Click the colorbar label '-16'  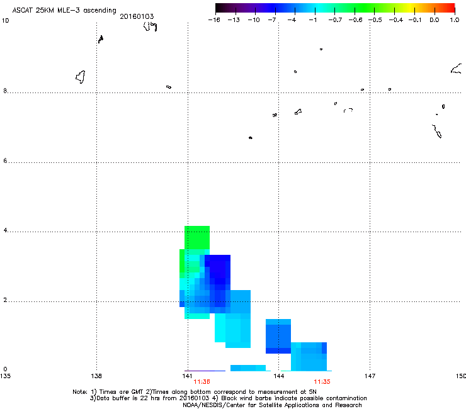tap(214, 20)
